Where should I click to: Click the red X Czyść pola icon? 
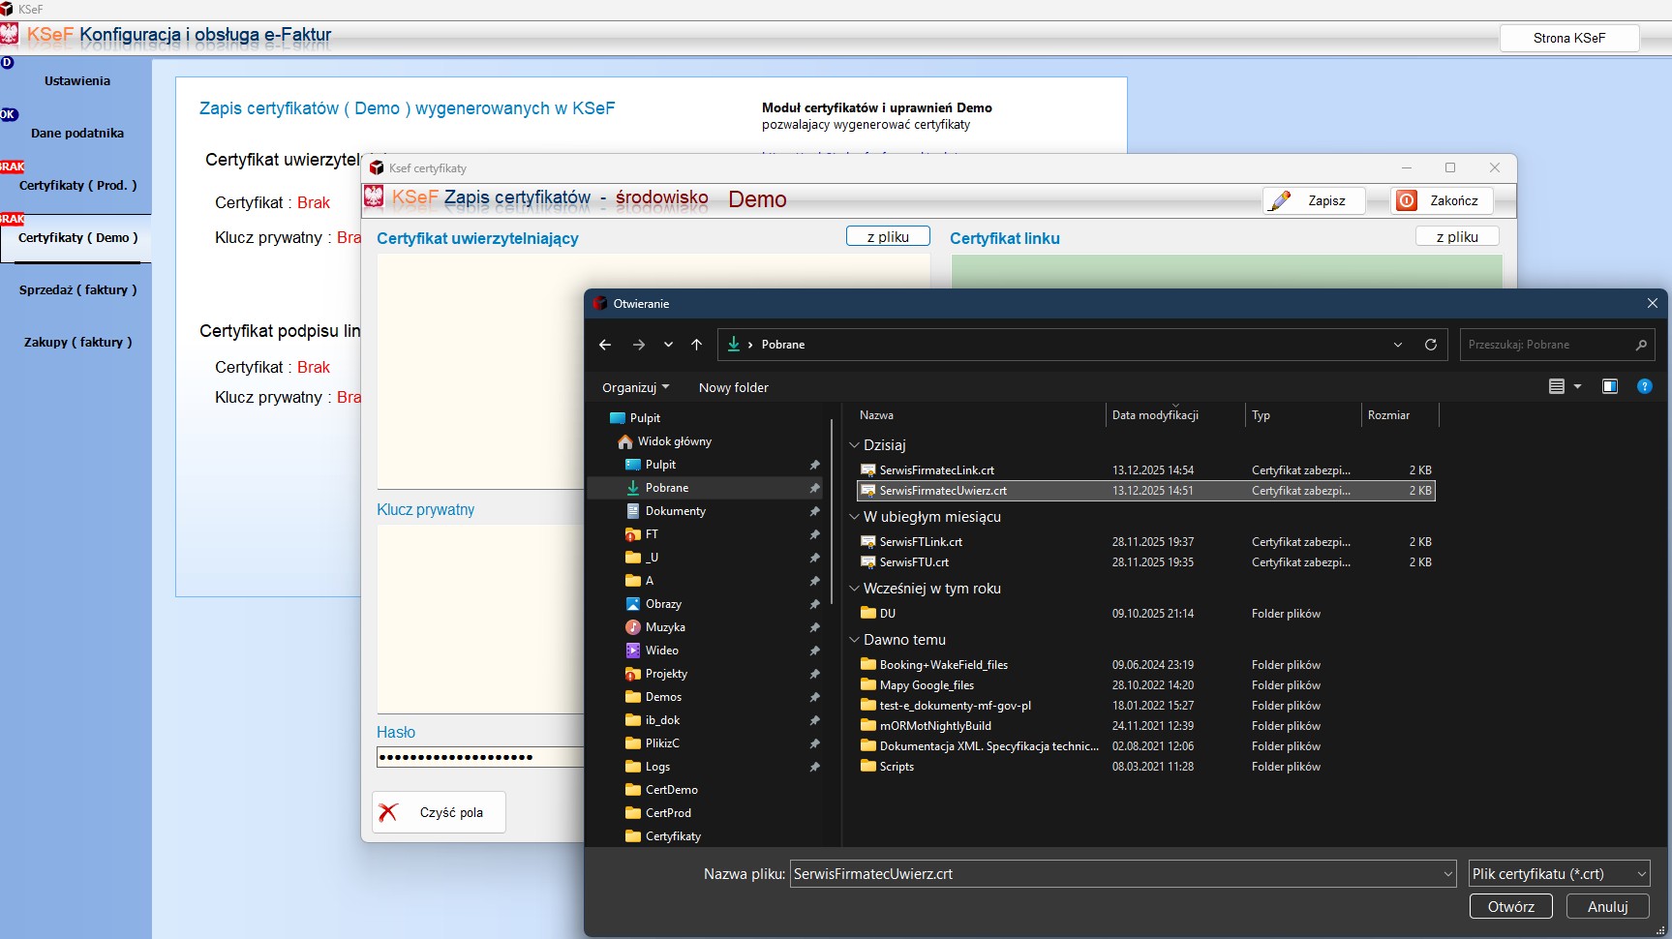pyautogui.click(x=389, y=812)
